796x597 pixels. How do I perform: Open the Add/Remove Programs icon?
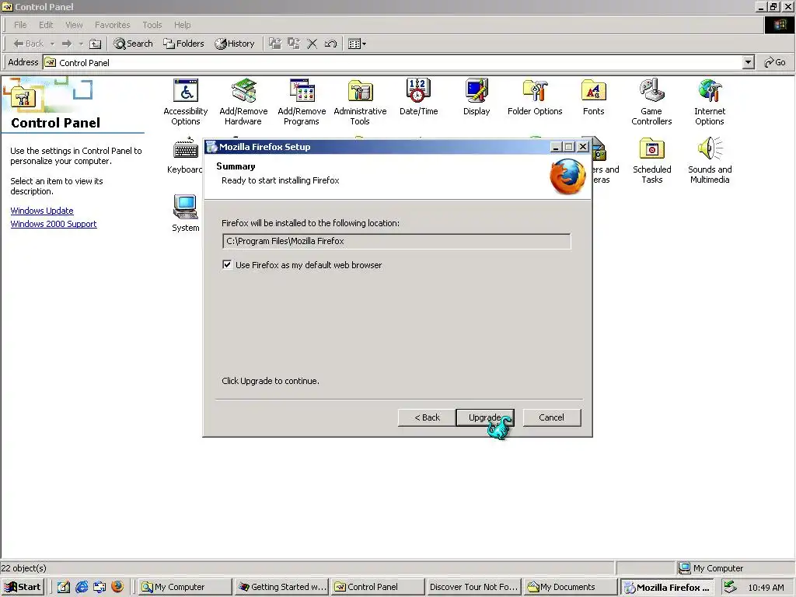(x=302, y=102)
